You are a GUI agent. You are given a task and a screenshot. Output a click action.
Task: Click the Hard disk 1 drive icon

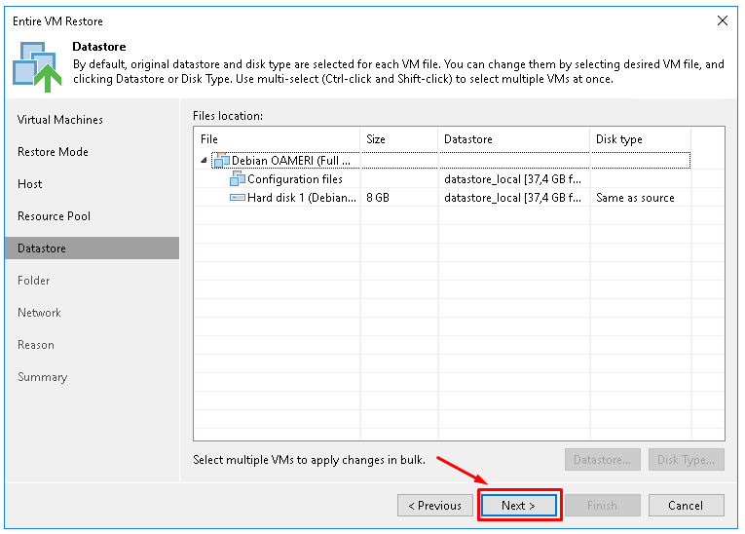[x=238, y=198]
